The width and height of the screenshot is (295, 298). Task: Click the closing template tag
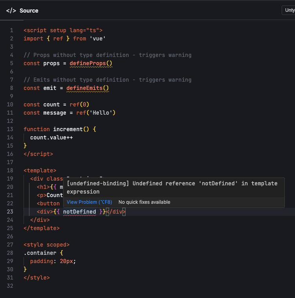pos(42,228)
